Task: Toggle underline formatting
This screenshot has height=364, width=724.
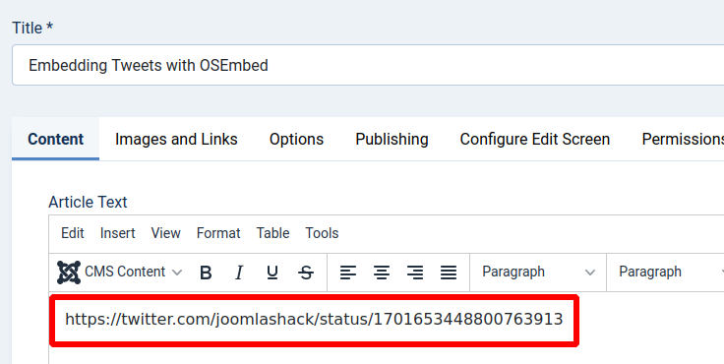Action: click(x=272, y=273)
